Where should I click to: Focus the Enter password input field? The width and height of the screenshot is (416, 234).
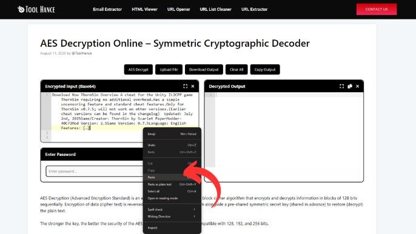tap(94, 172)
